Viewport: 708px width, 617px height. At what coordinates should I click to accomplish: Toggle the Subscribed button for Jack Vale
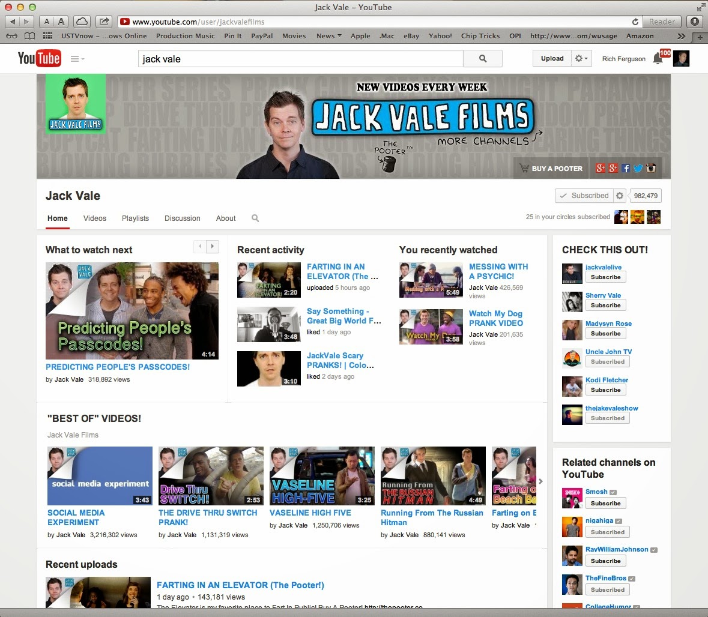584,196
